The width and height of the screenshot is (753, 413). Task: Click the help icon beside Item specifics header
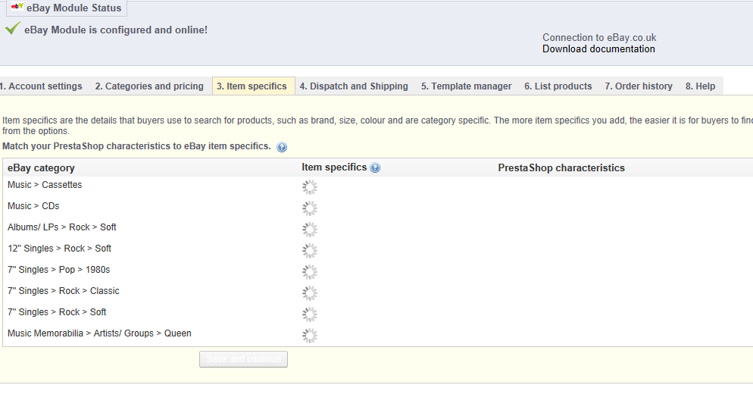[375, 168]
